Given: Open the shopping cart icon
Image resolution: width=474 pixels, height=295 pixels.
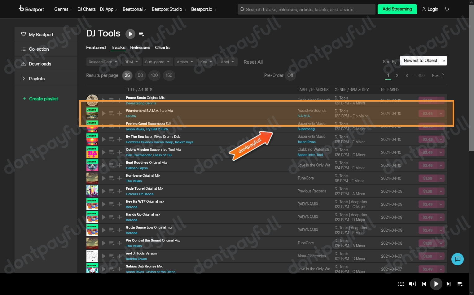Looking at the screenshot, I should tap(447, 9).
